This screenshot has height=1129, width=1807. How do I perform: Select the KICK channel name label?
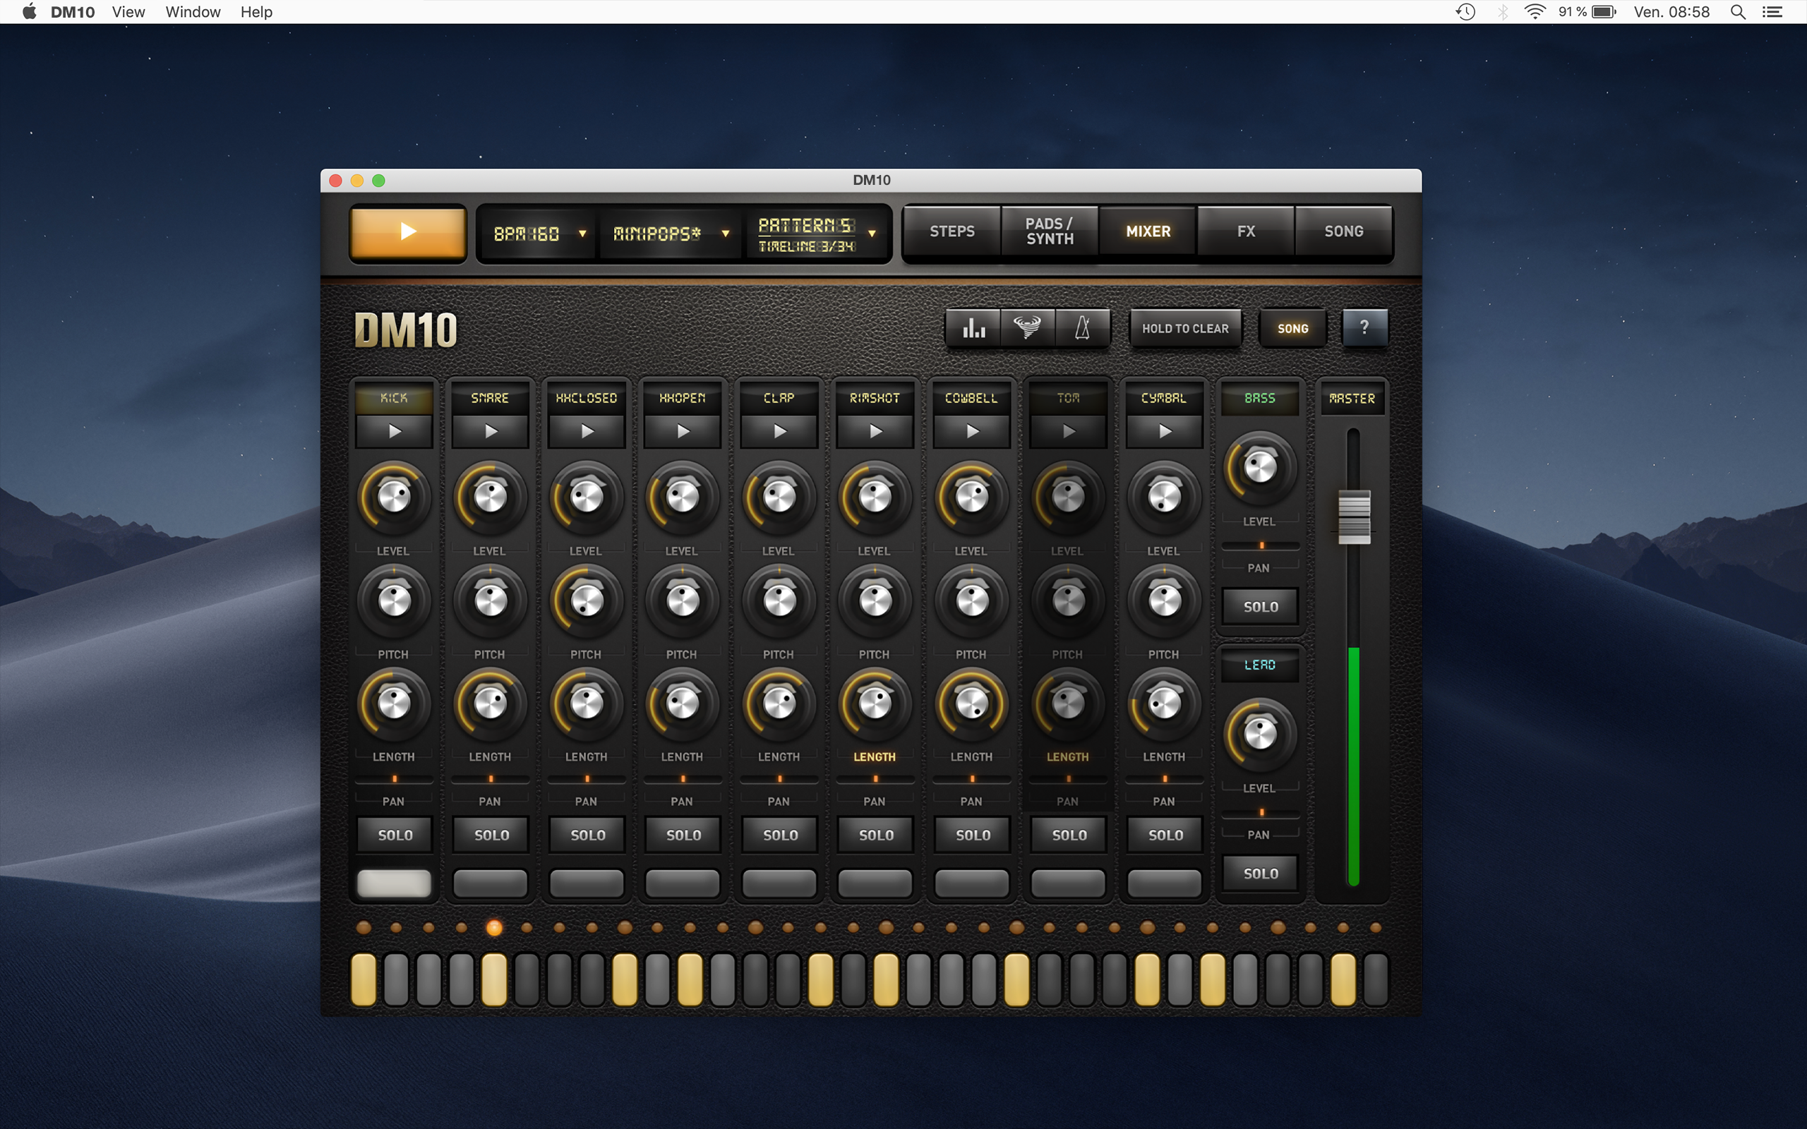click(395, 398)
